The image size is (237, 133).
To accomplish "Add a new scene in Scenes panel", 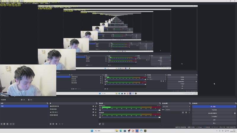I will tap(1, 124).
